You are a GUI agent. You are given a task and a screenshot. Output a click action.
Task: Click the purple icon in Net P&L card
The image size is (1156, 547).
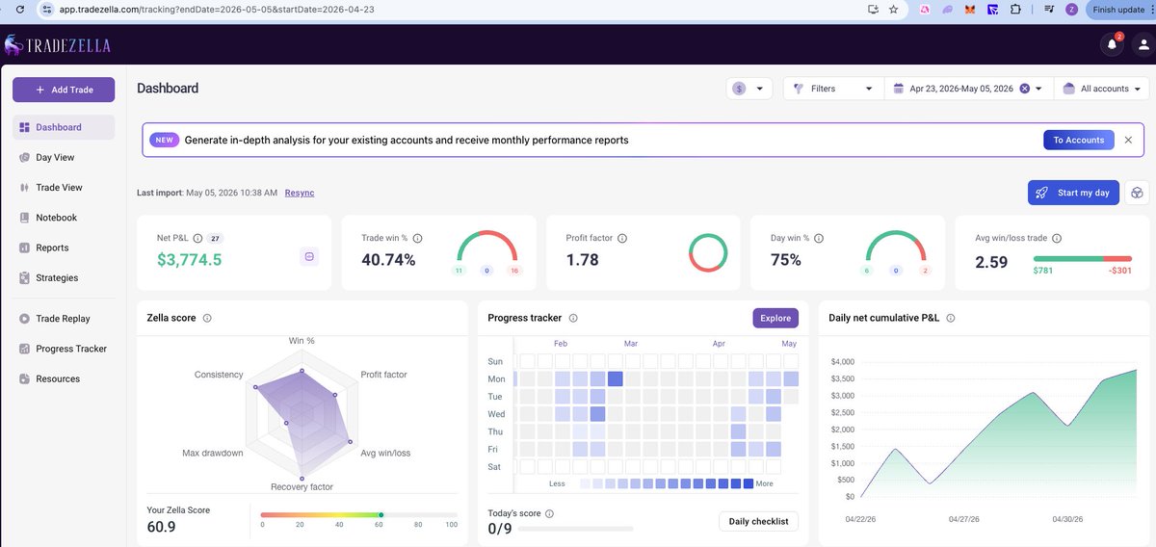coord(309,256)
